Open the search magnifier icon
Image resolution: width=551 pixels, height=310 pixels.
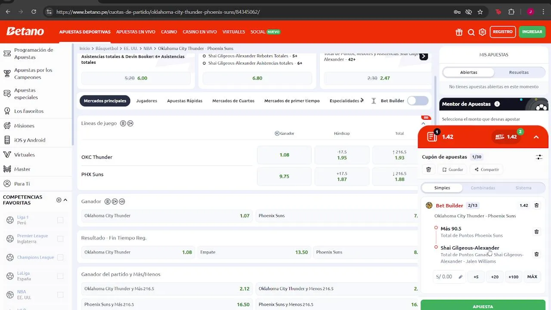(x=471, y=32)
